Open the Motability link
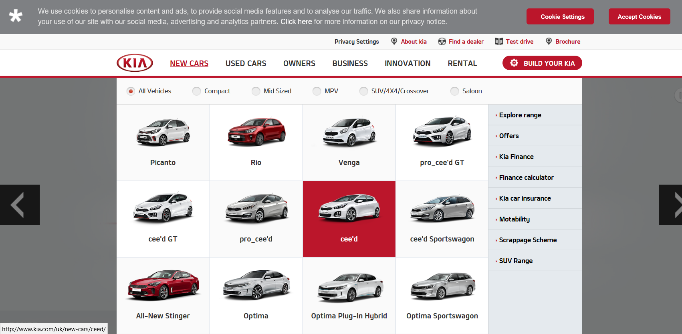682x334 pixels. click(x=515, y=219)
